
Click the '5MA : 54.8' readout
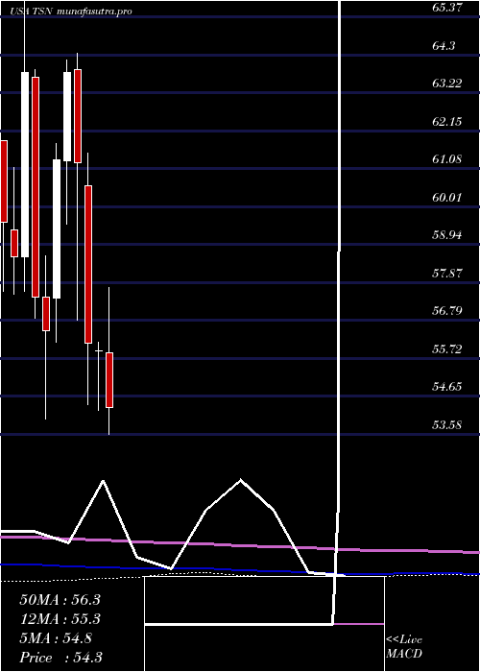click(x=56, y=638)
